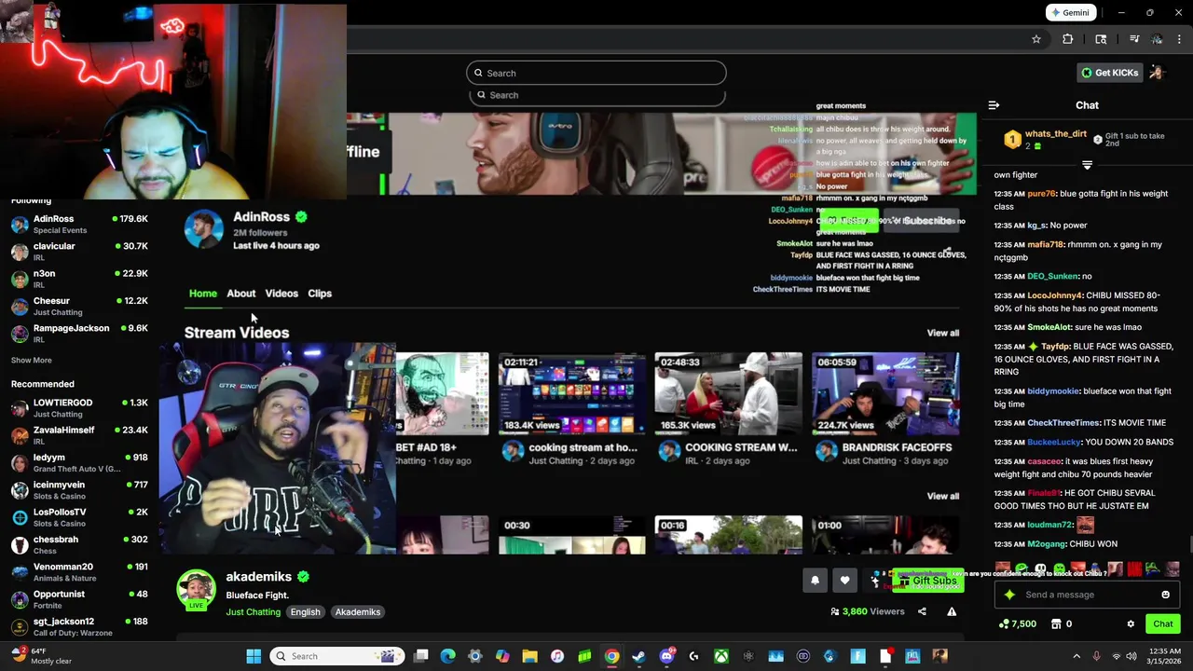
Task: Open Opportunist recommended channel
Action: click(79, 599)
